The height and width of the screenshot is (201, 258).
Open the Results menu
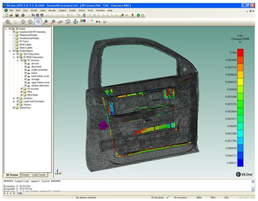(52, 10)
